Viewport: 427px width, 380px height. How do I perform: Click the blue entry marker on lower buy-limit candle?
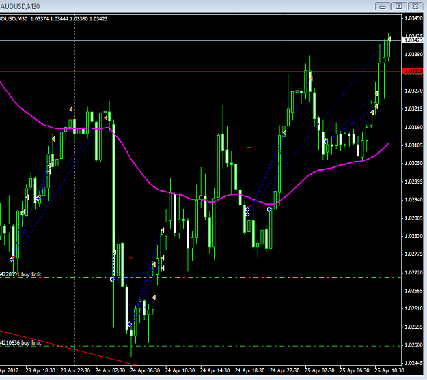pyautogui.click(x=130, y=324)
